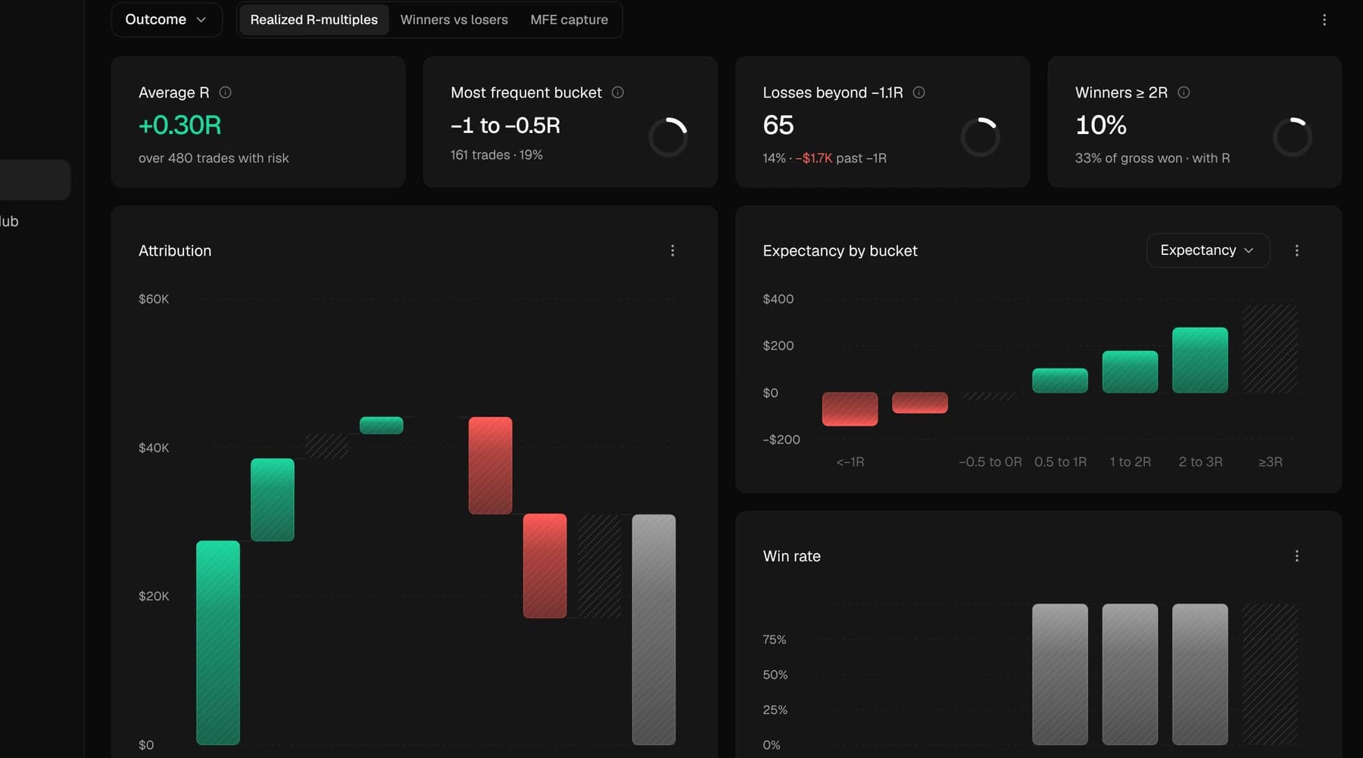Click the 10% winners value
This screenshot has width=1363, height=758.
click(x=1101, y=125)
